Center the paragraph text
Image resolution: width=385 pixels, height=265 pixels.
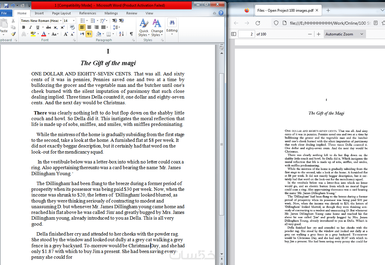pyautogui.click(x=89, y=27)
